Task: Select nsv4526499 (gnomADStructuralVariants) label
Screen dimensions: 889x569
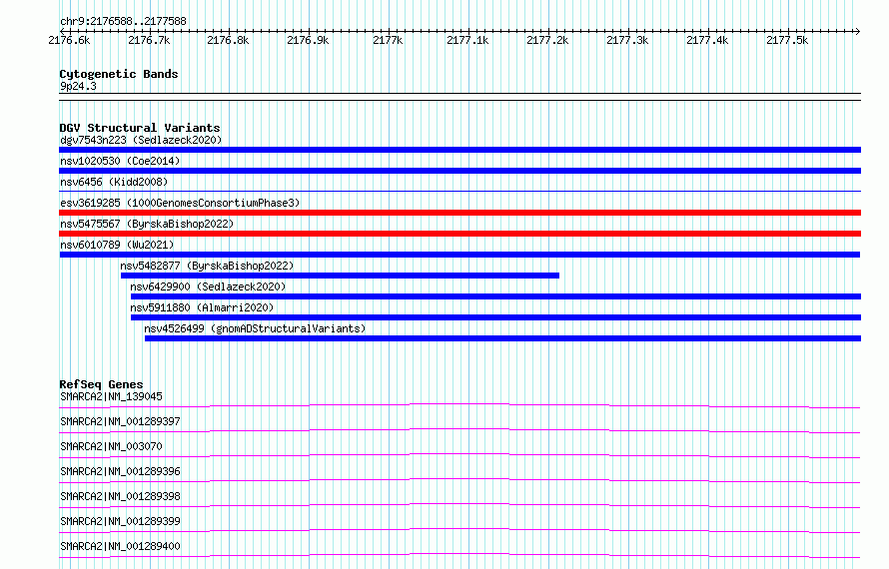Action: click(x=255, y=328)
